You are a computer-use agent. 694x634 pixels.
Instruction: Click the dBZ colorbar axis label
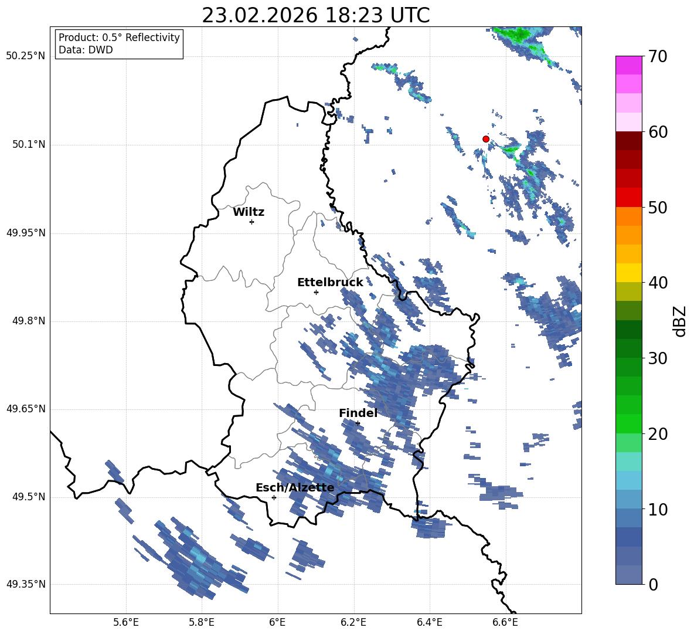[x=680, y=321]
